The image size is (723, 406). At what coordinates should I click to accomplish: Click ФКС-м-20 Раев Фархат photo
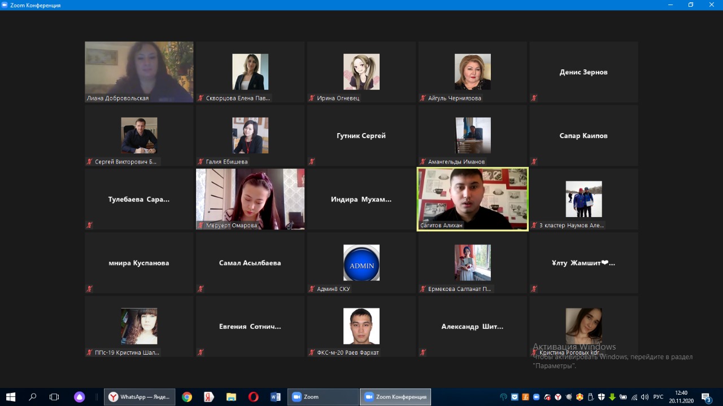pos(361,326)
